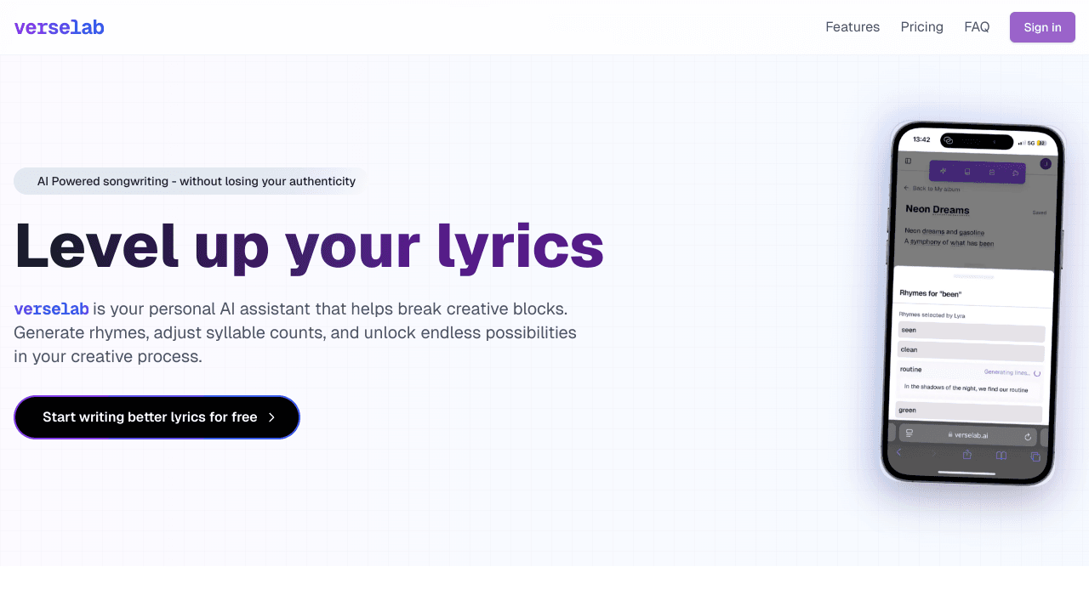Click the Back to My album arrow
The width and height of the screenshot is (1089, 612).
coord(907,188)
